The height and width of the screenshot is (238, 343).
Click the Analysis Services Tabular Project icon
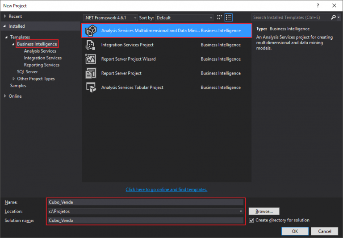[x=91, y=88]
